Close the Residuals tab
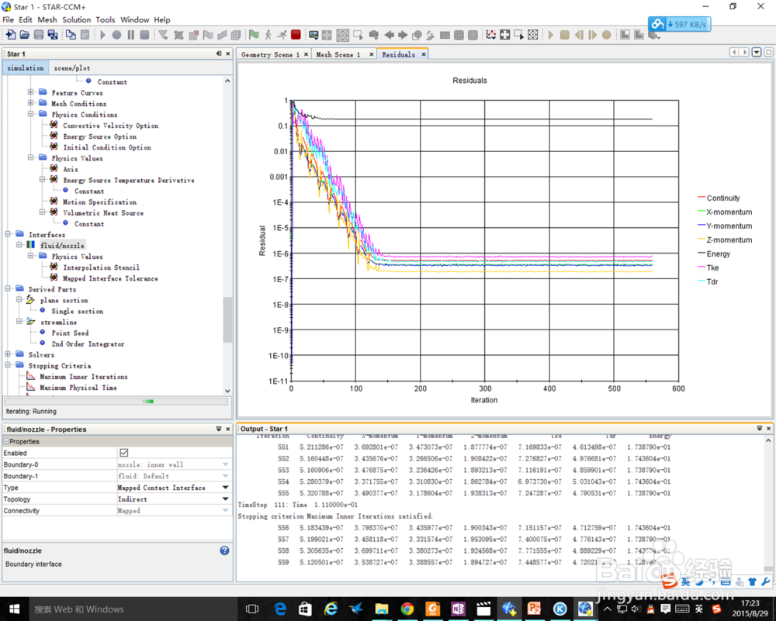 point(424,54)
